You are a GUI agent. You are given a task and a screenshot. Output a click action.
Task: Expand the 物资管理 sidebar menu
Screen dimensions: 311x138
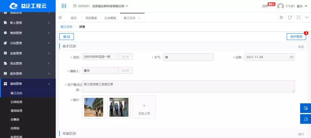[28, 33]
